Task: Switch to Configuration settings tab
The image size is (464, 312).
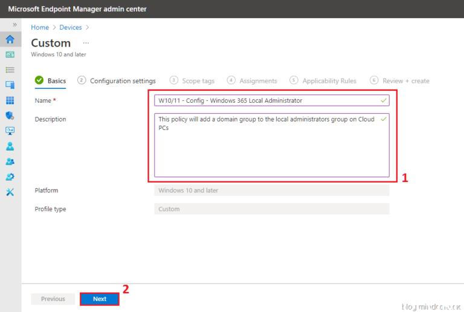Action: 117,81
